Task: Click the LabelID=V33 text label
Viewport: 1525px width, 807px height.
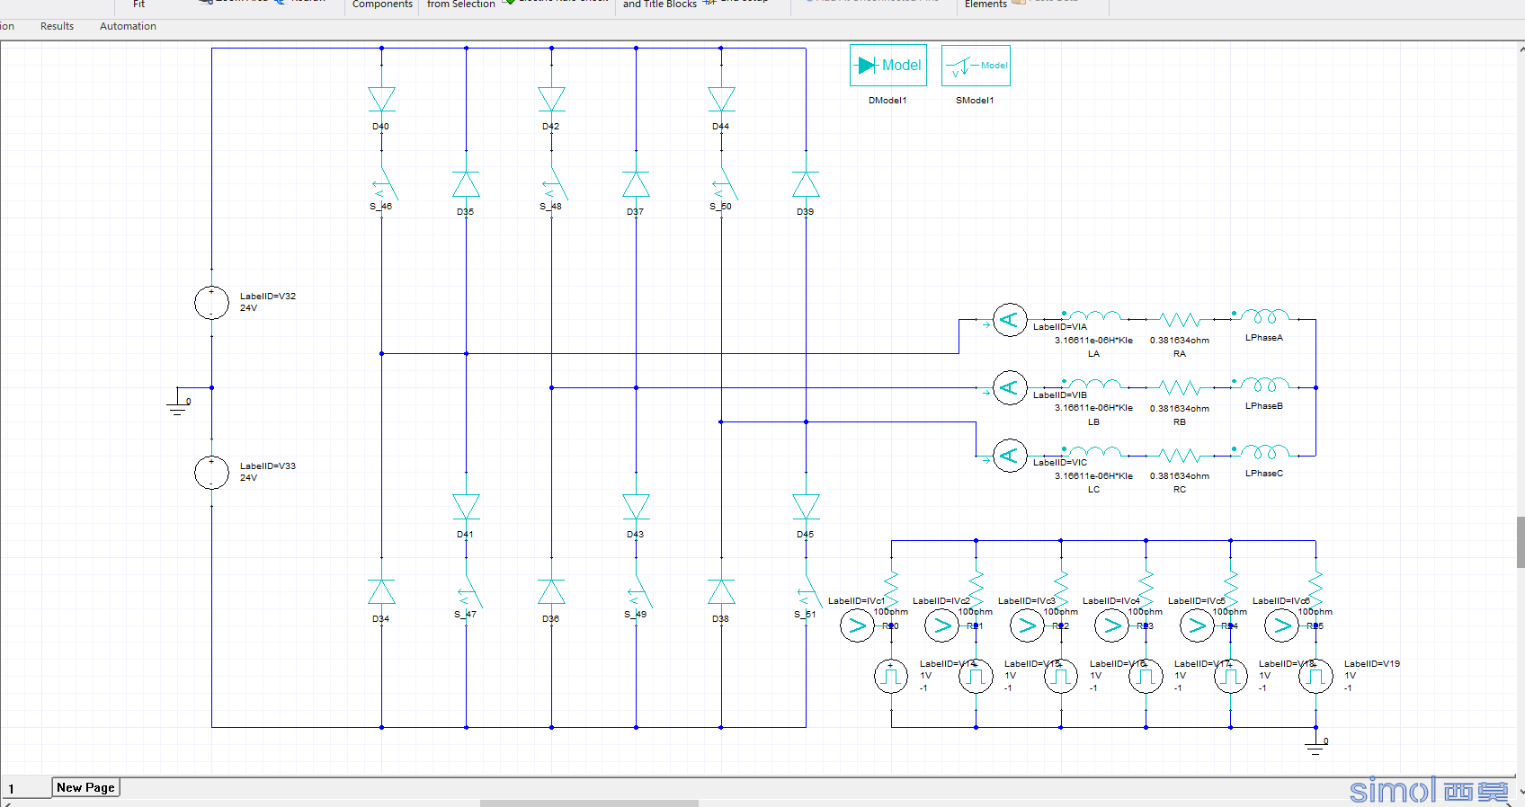Action: 267,466
